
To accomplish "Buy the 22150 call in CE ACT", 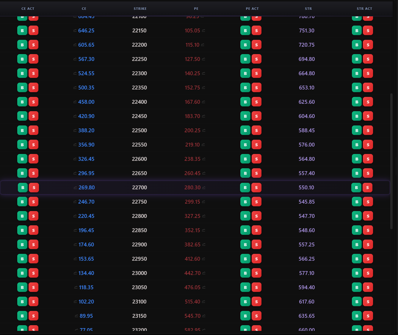I will pyautogui.click(x=22, y=31).
